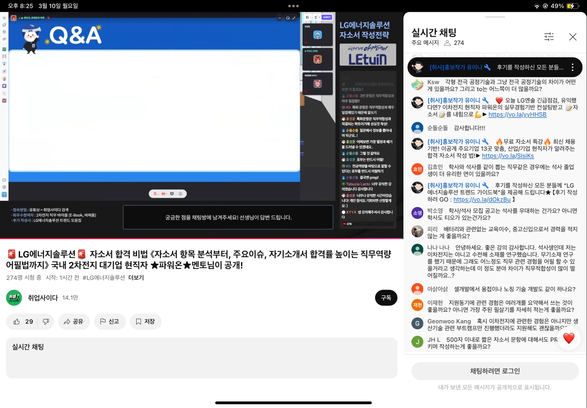Screen dimensions: 587x408
Task: Open 취업사이다 channel avatar
Action: pos(14,298)
